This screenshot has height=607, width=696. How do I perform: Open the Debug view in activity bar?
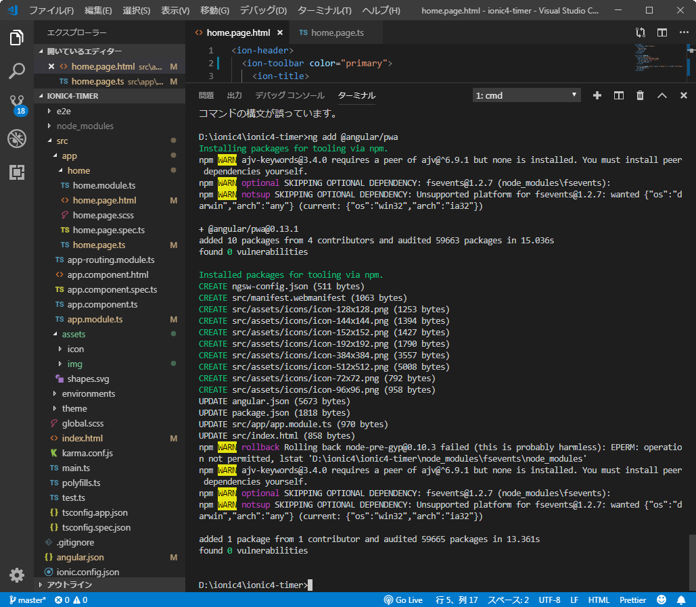[x=17, y=139]
